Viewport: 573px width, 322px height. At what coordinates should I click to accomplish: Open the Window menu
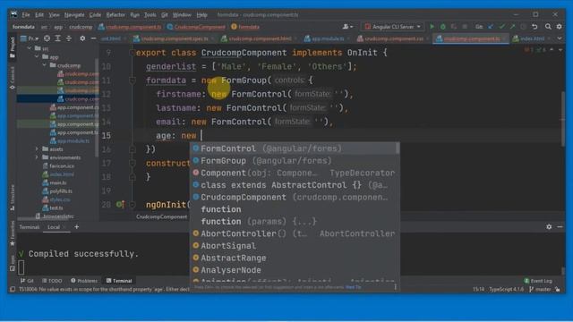182,15
